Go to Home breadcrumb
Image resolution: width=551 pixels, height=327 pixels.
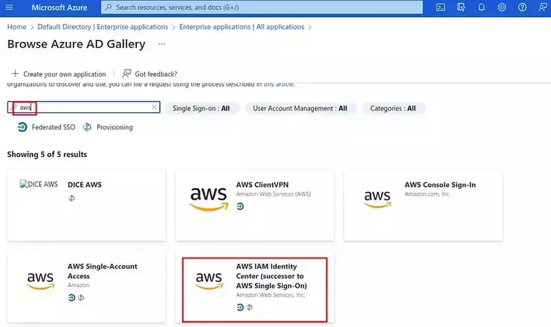point(16,27)
